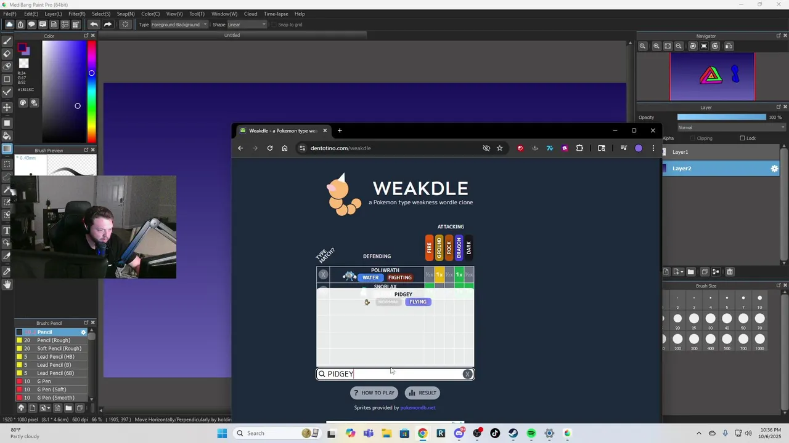Click the browser reload button
The width and height of the screenshot is (789, 443).
269,148
